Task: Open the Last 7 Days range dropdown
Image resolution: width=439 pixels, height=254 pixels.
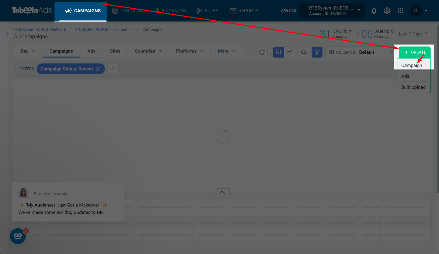Action: 413,34
